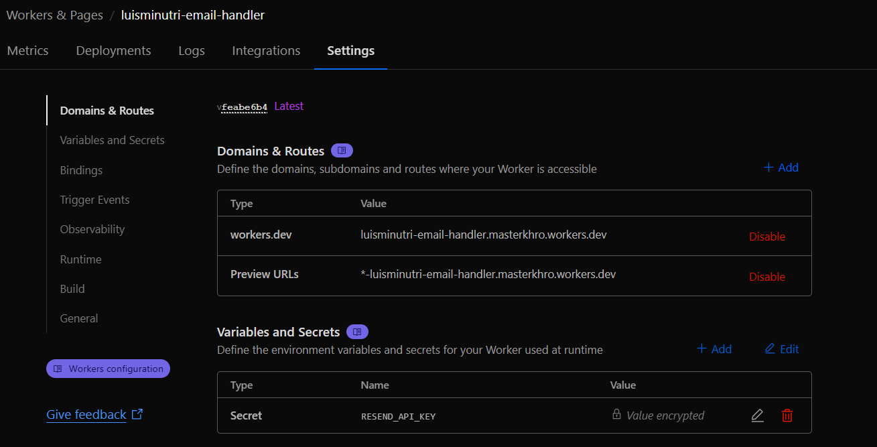877x447 pixels.
Task: Switch to the Metrics tab
Action: click(x=27, y=50)
